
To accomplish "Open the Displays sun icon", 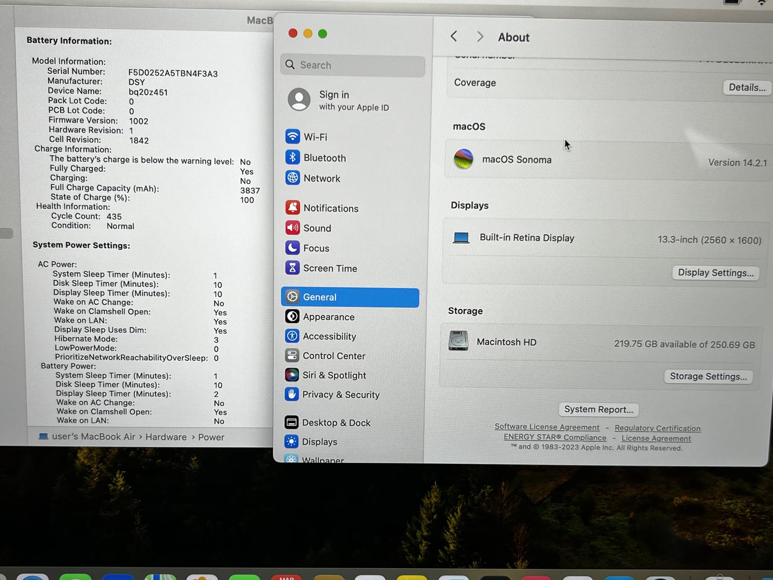I will (291, 441).
